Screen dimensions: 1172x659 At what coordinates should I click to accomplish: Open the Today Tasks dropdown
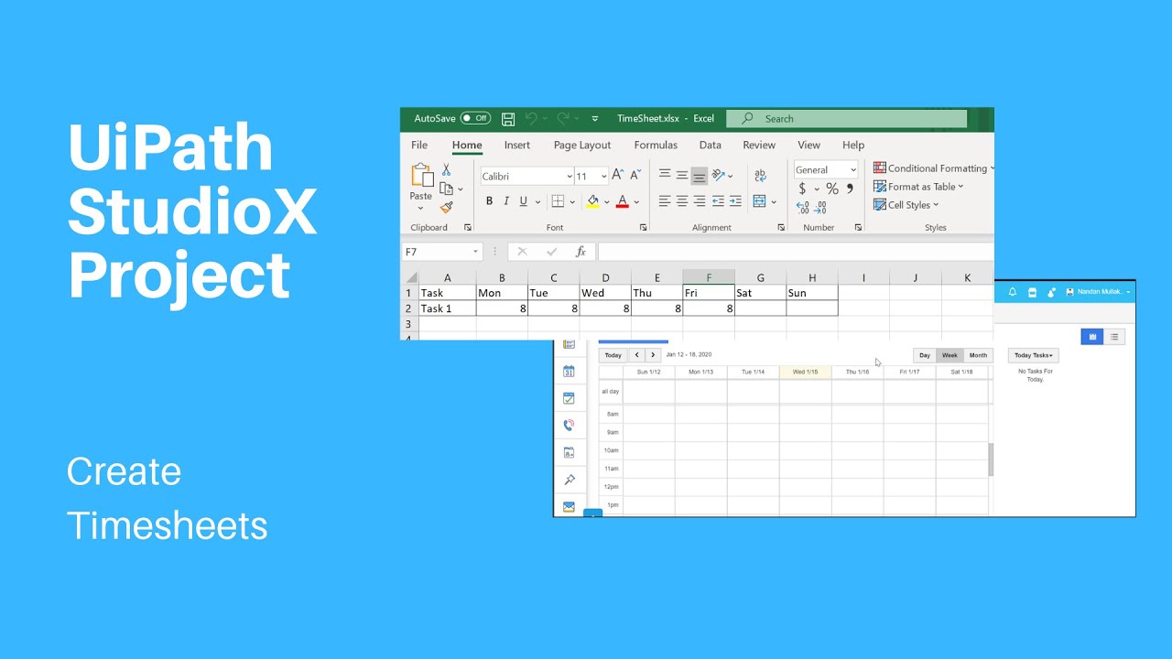[x=1034, y=355]
